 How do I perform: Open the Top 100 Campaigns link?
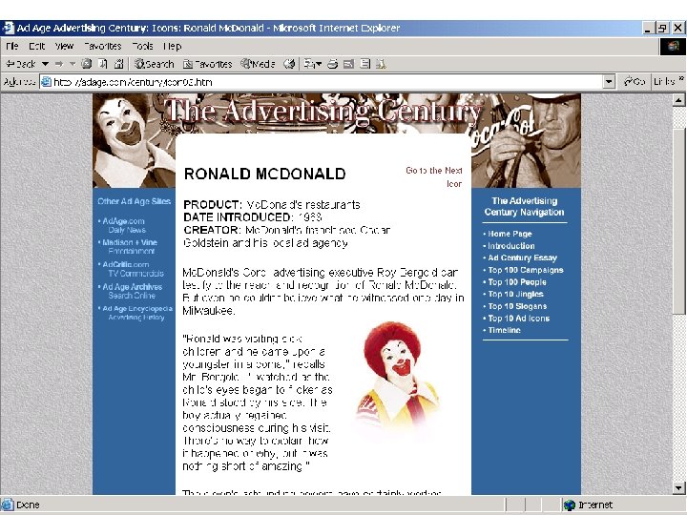coord(526,270)
